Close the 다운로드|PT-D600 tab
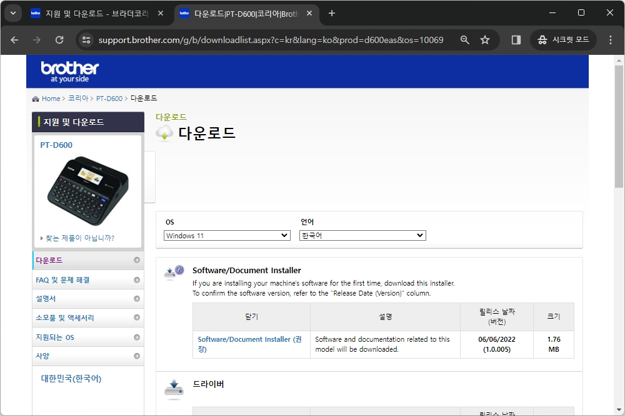The image size is (625, 416). pos(309,13)
